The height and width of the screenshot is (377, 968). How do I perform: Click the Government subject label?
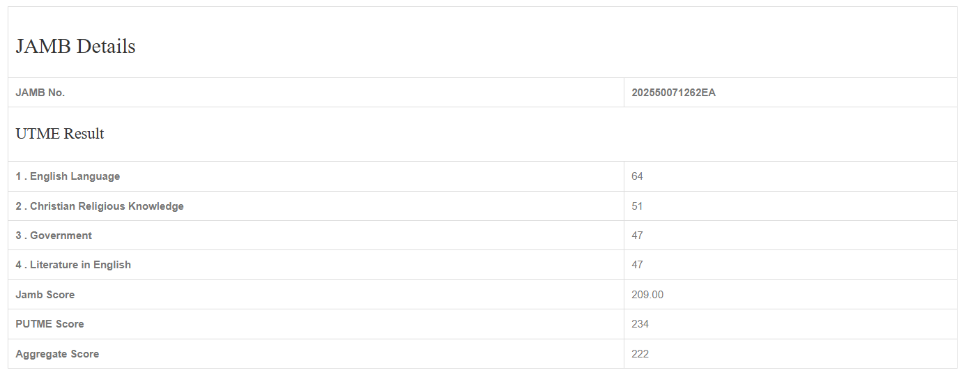[61, 236]
